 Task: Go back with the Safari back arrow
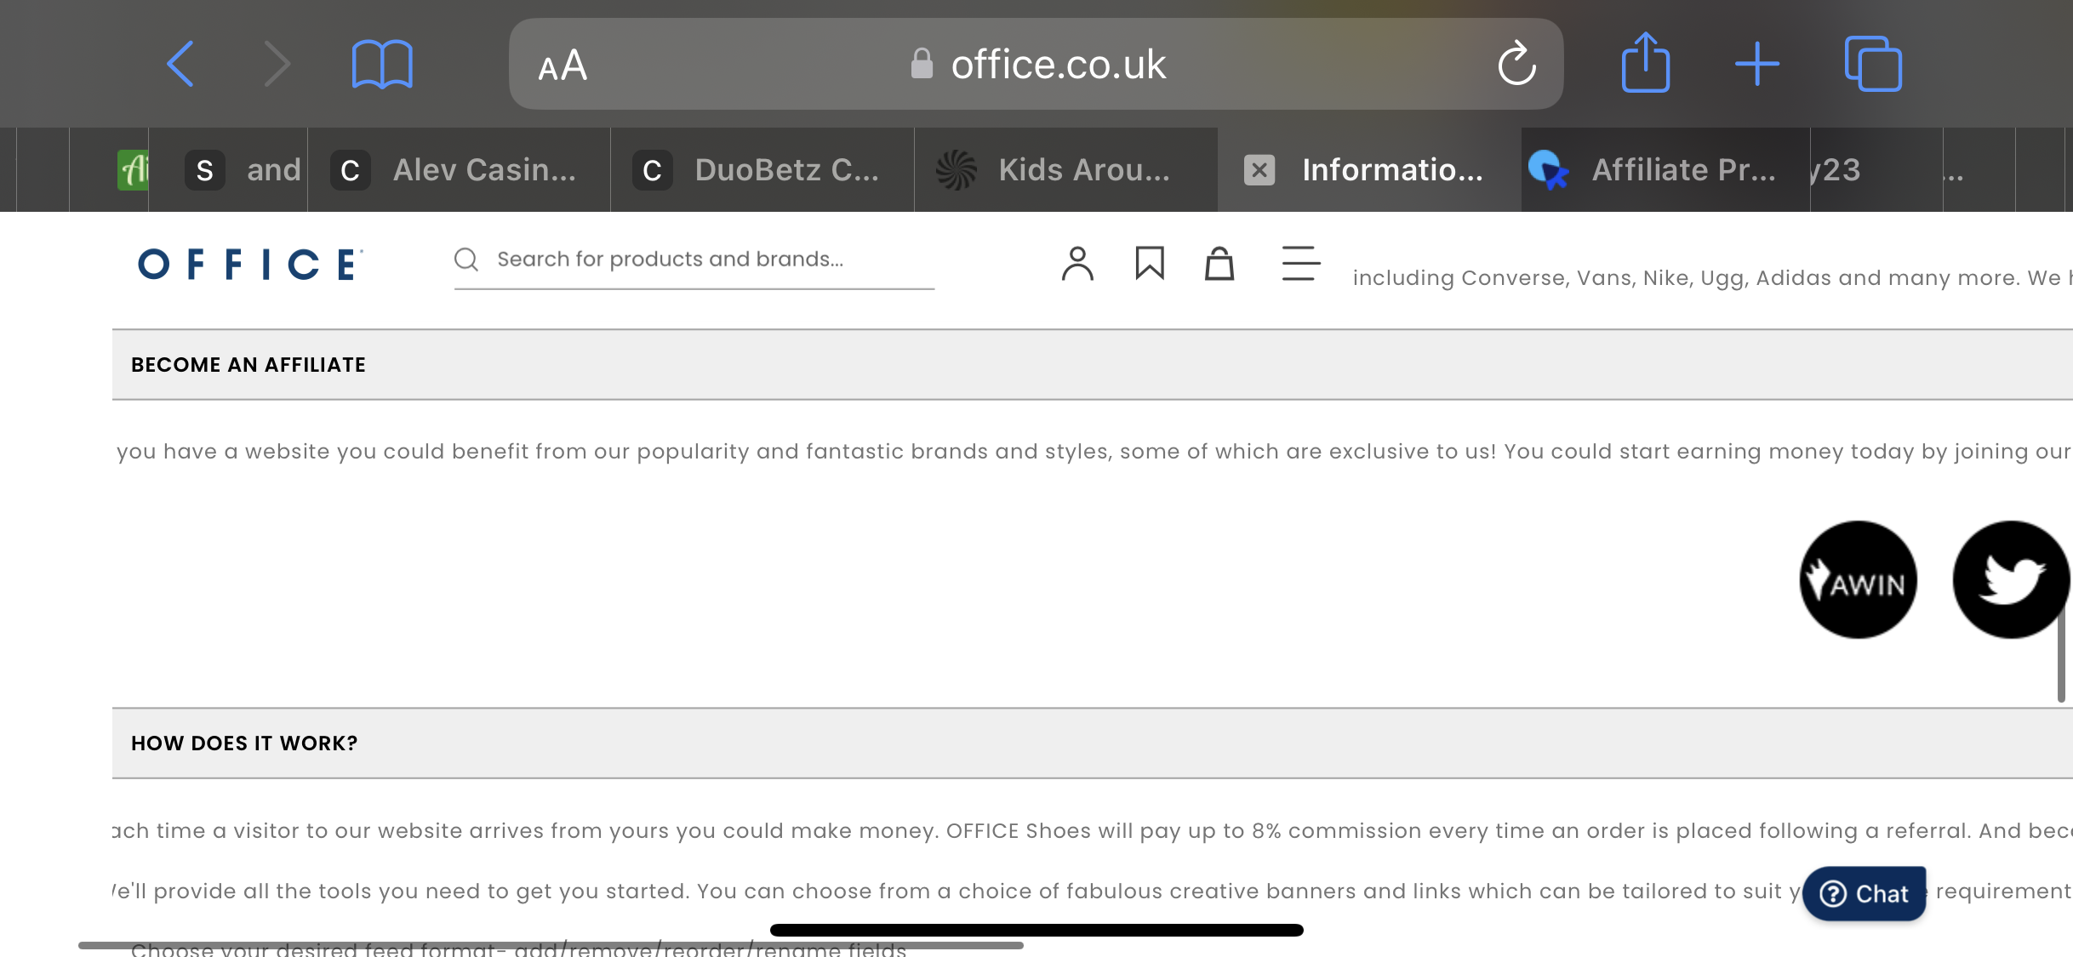[180, 64]
